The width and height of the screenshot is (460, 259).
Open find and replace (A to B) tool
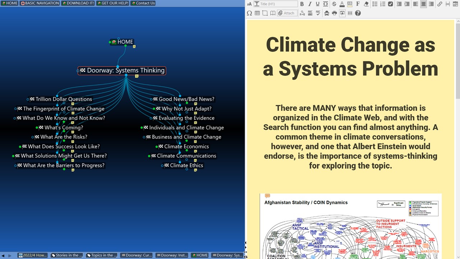pos(302,13)
